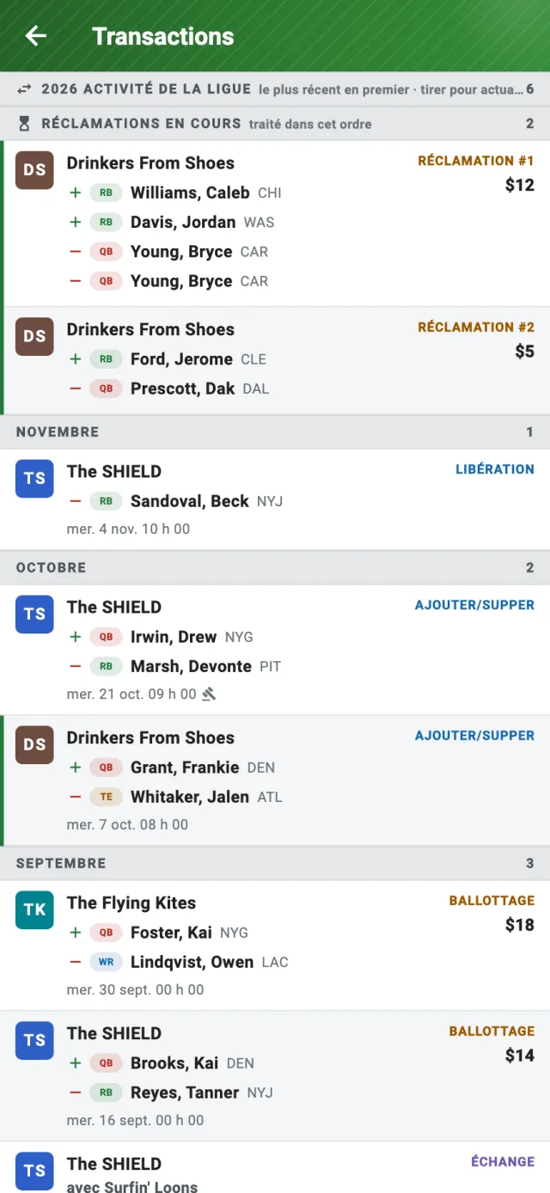Collapse the Réclamations en cours section header
550x1193 pixels.
click(x=275, y=124)
